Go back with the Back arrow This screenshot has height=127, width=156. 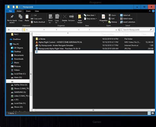9,30
